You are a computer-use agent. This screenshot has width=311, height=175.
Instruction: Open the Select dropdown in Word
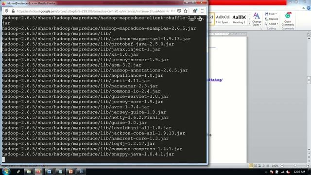point(272,24)
